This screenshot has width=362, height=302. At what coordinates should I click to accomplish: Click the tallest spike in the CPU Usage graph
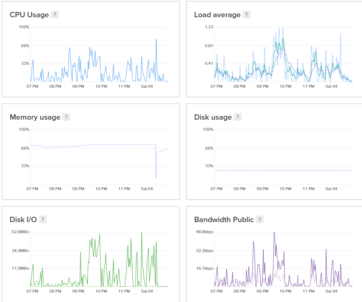(x=156, y=40)
